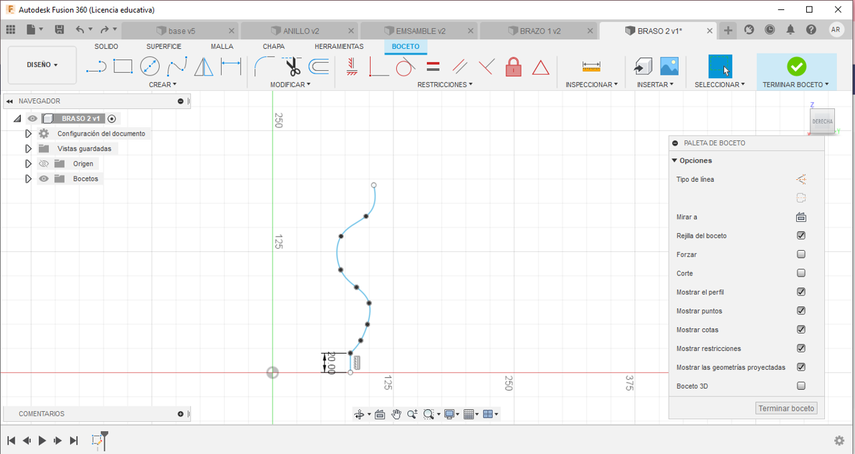Switch to the CHAPA tab

pos(273,47)
